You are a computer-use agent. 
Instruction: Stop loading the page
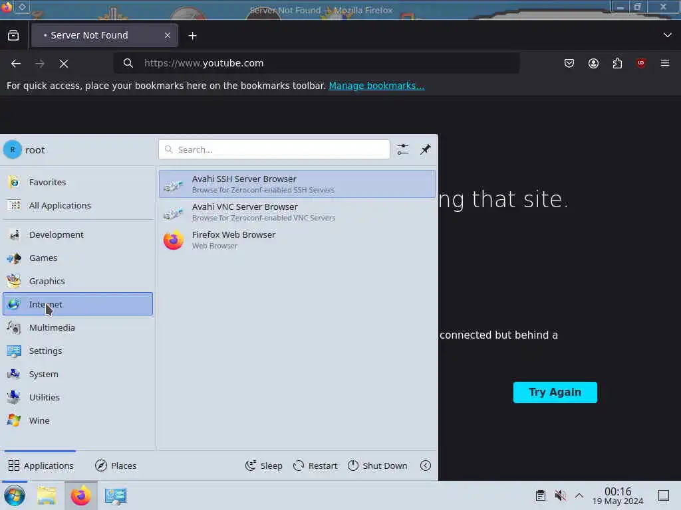pyautogui.click(x=64, y=64)
